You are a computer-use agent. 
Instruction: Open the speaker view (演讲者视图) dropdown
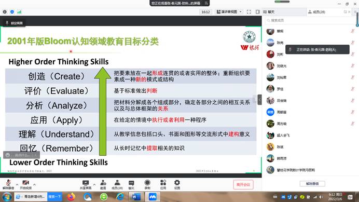[229, 12]
